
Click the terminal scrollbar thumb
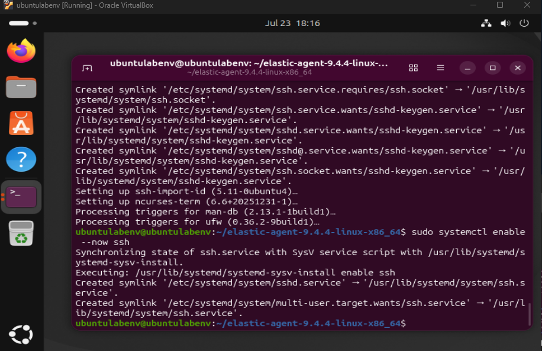coord(529,314)
